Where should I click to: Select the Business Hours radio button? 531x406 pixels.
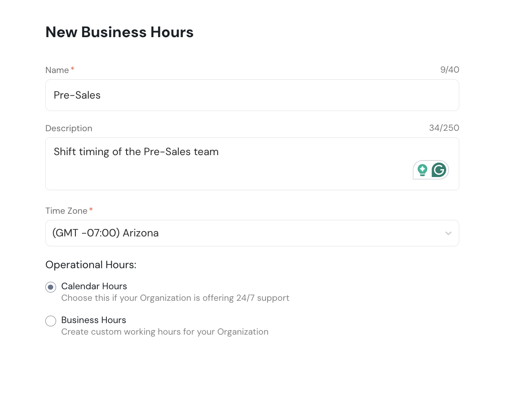51,321
